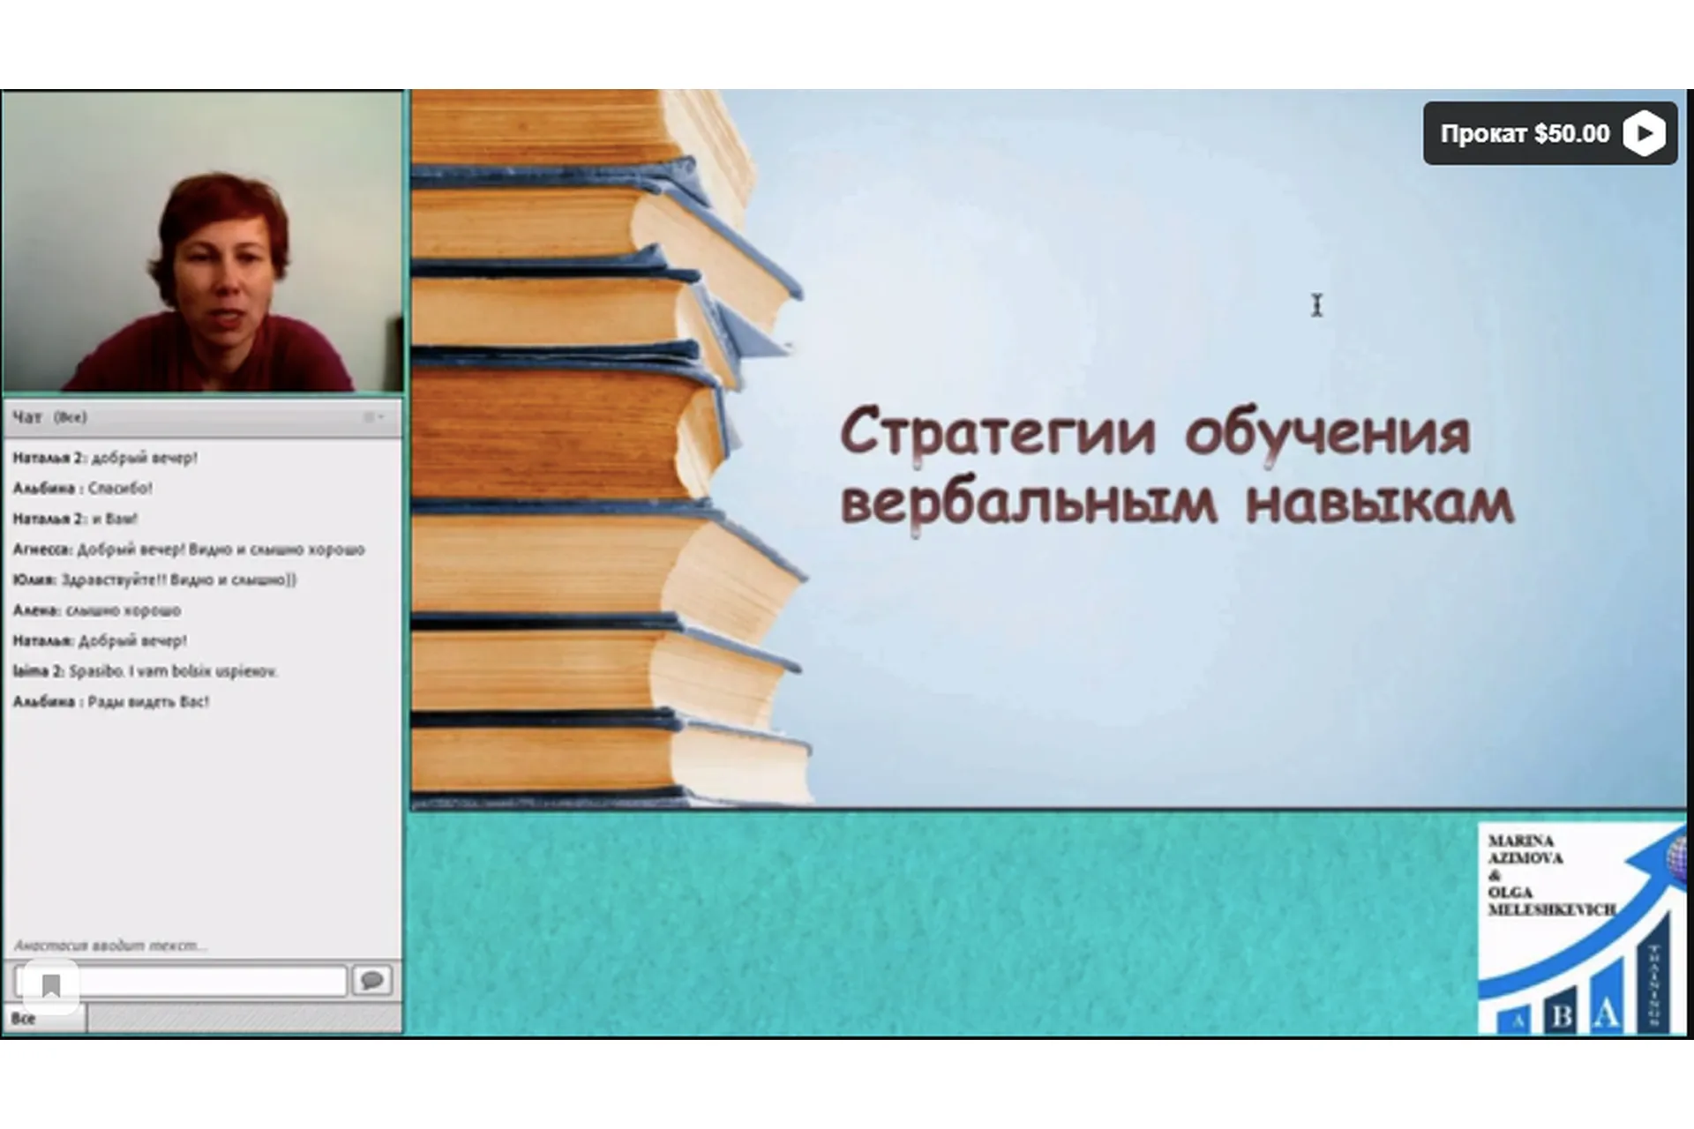This screenshot has width=1694, height=1129.
Task: Select the "Все" chat tab at bottom
Action: coord(25,1019)
